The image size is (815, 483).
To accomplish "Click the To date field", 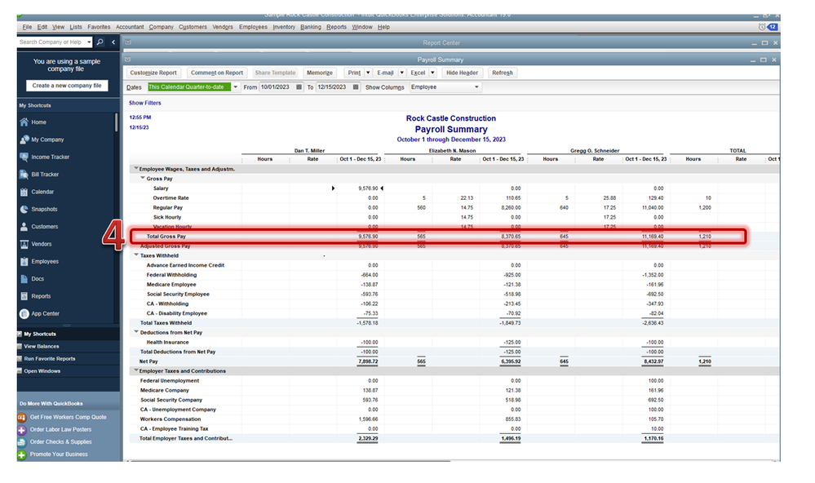I will coord(334,87).
